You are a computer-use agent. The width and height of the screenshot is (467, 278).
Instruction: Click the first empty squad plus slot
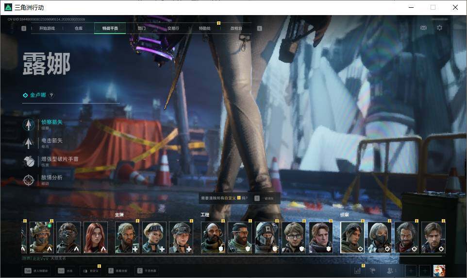point(411,271)
